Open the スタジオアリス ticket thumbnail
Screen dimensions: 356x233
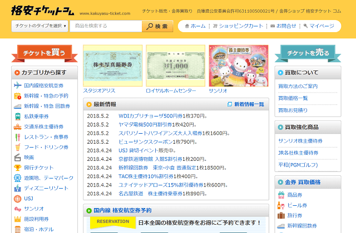[112, 65]
